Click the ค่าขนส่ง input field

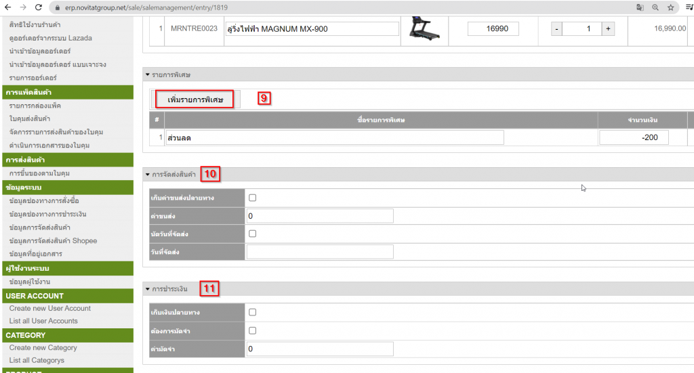point(320,216)
